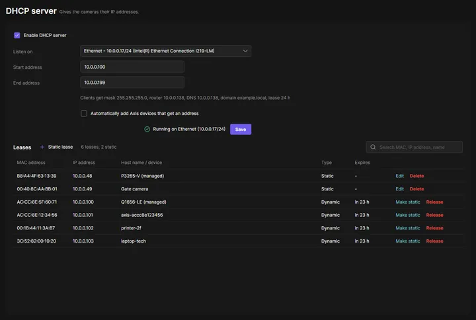Click the green running status check icon
The image size is (476, 320).
click(147, 130)
